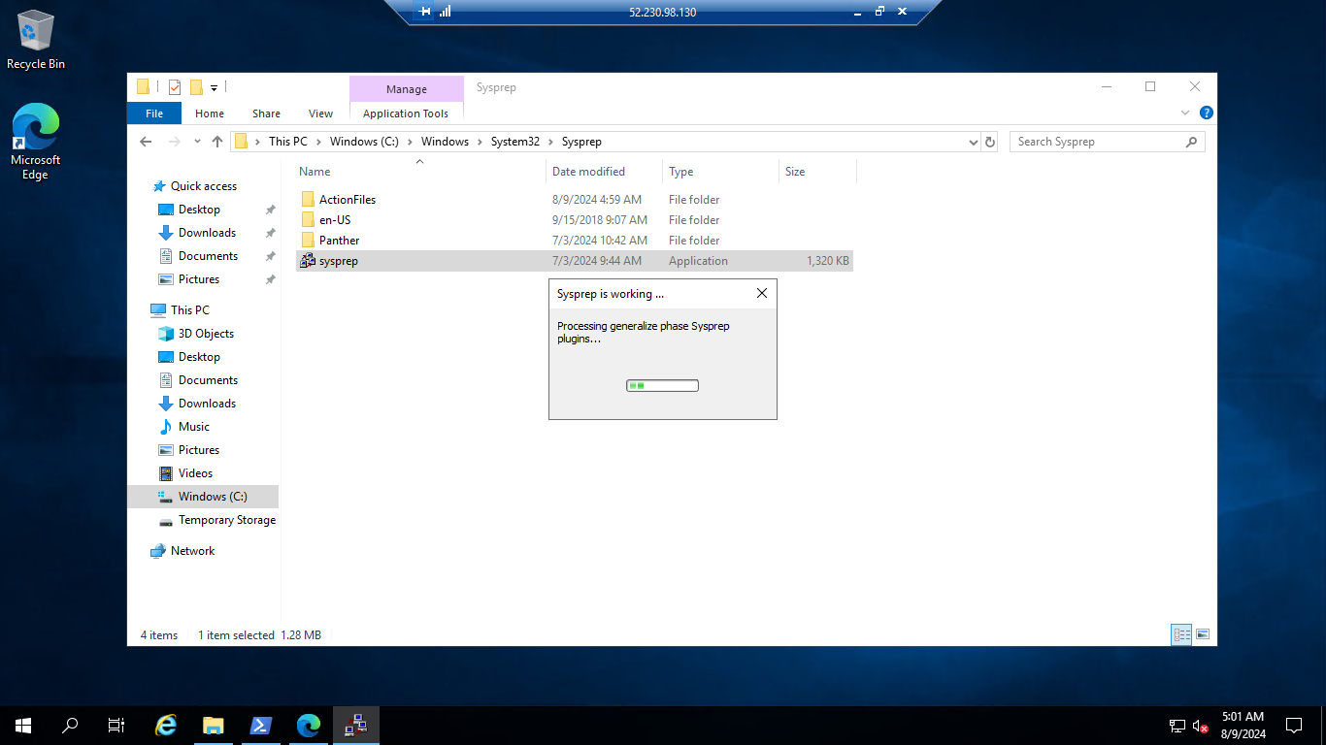
Task: Open File Explorer from the taskbar
Action: click(214, 725)
